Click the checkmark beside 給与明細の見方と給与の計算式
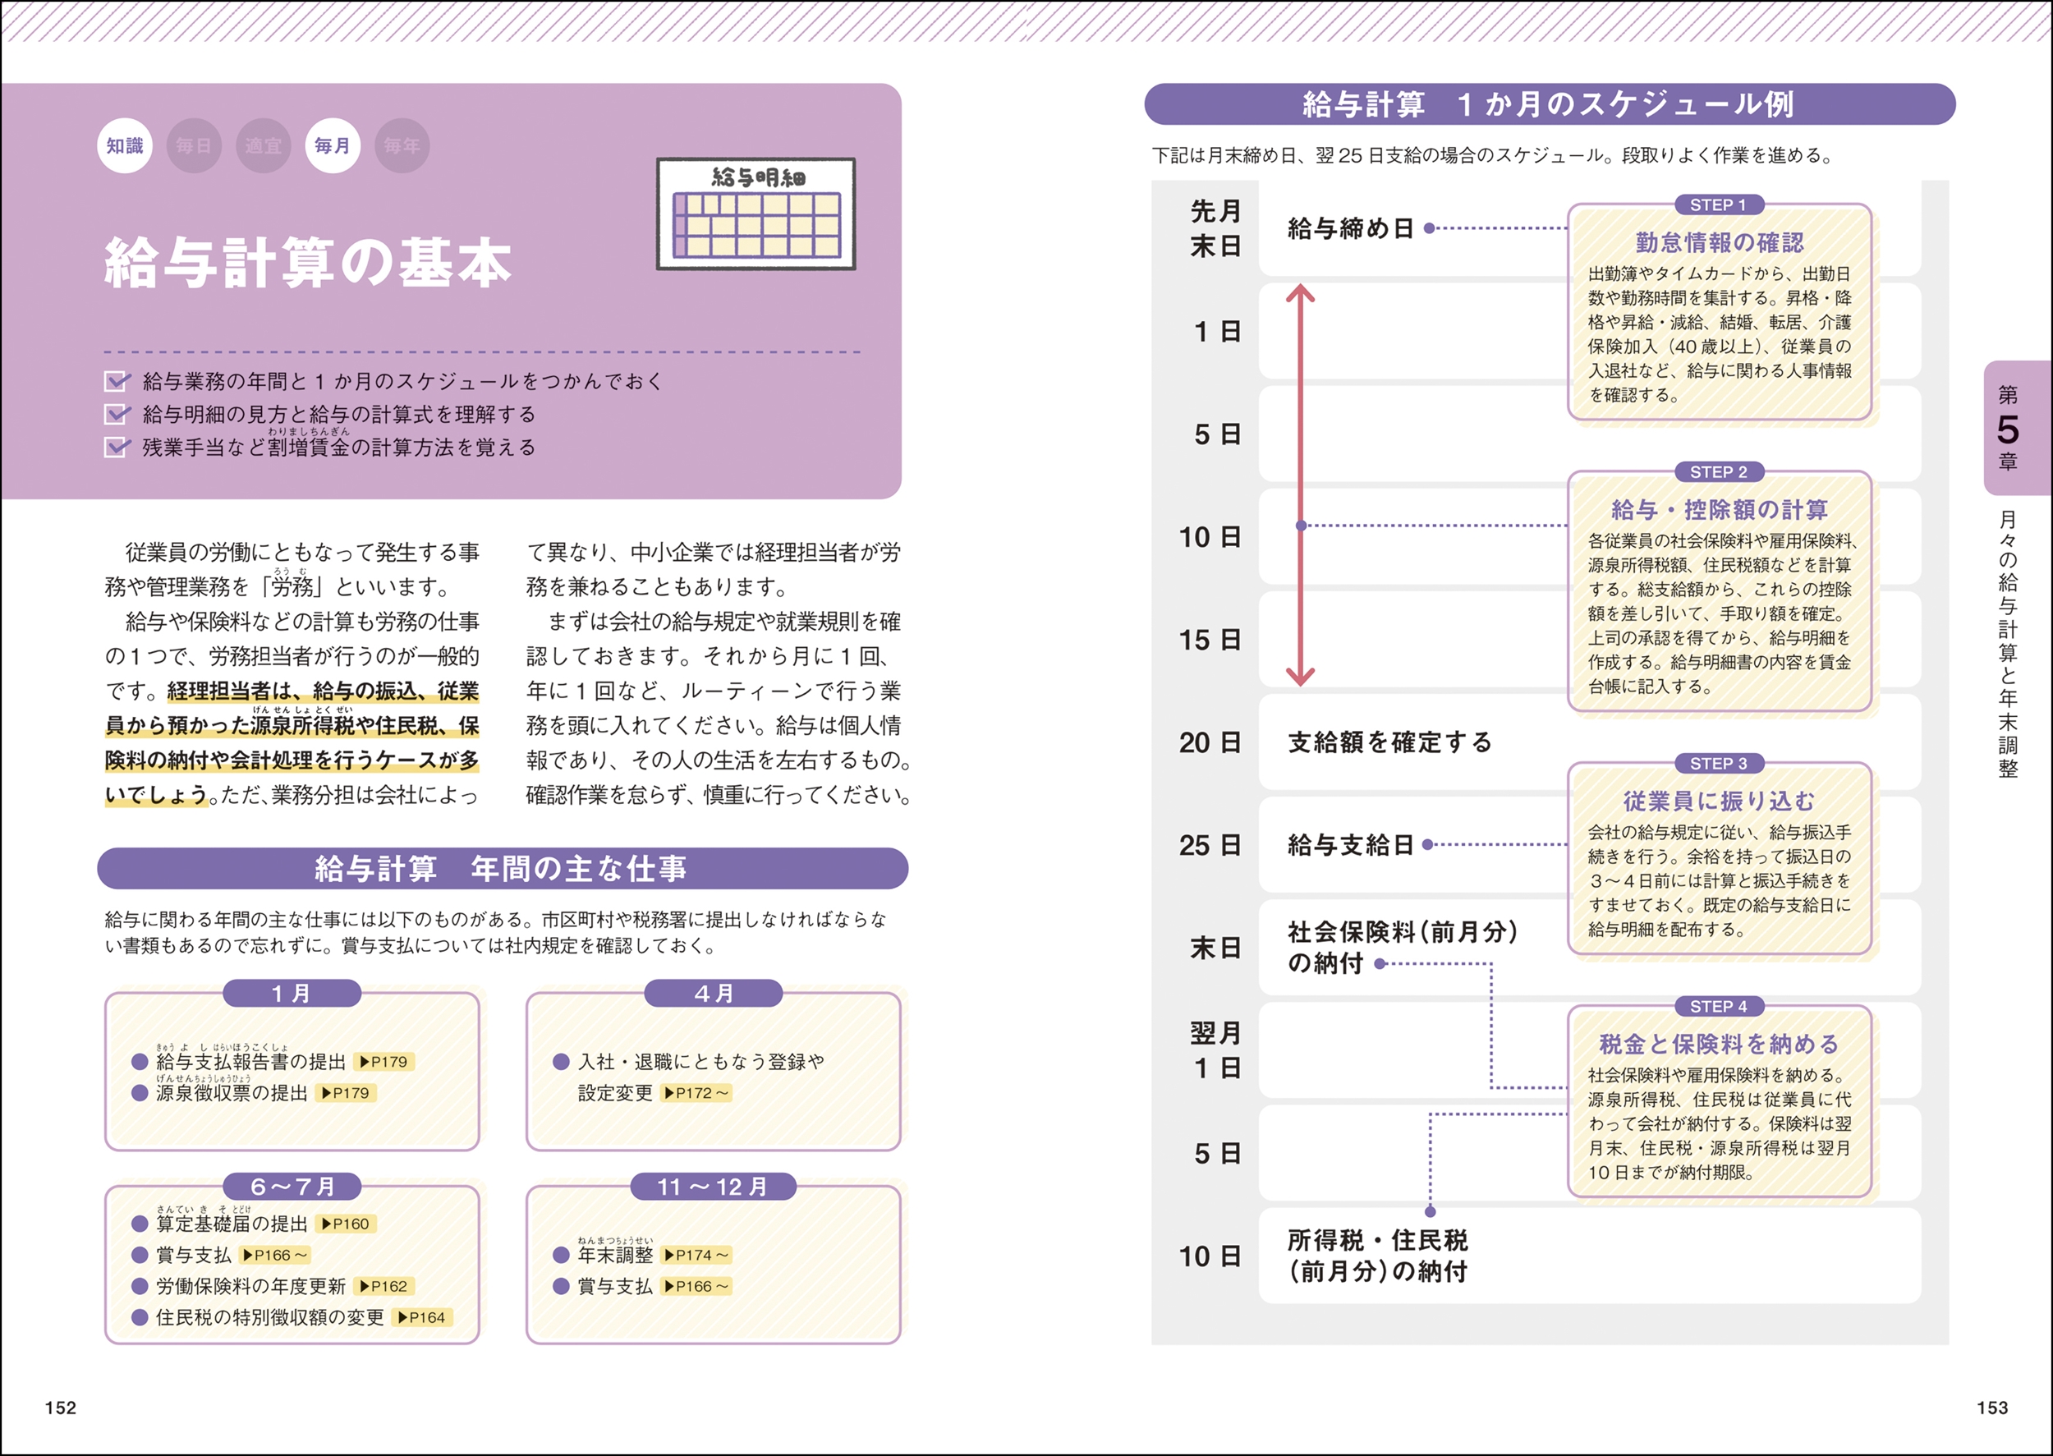This screenshot has width=2053, height=1456. (x=117, y=413)
